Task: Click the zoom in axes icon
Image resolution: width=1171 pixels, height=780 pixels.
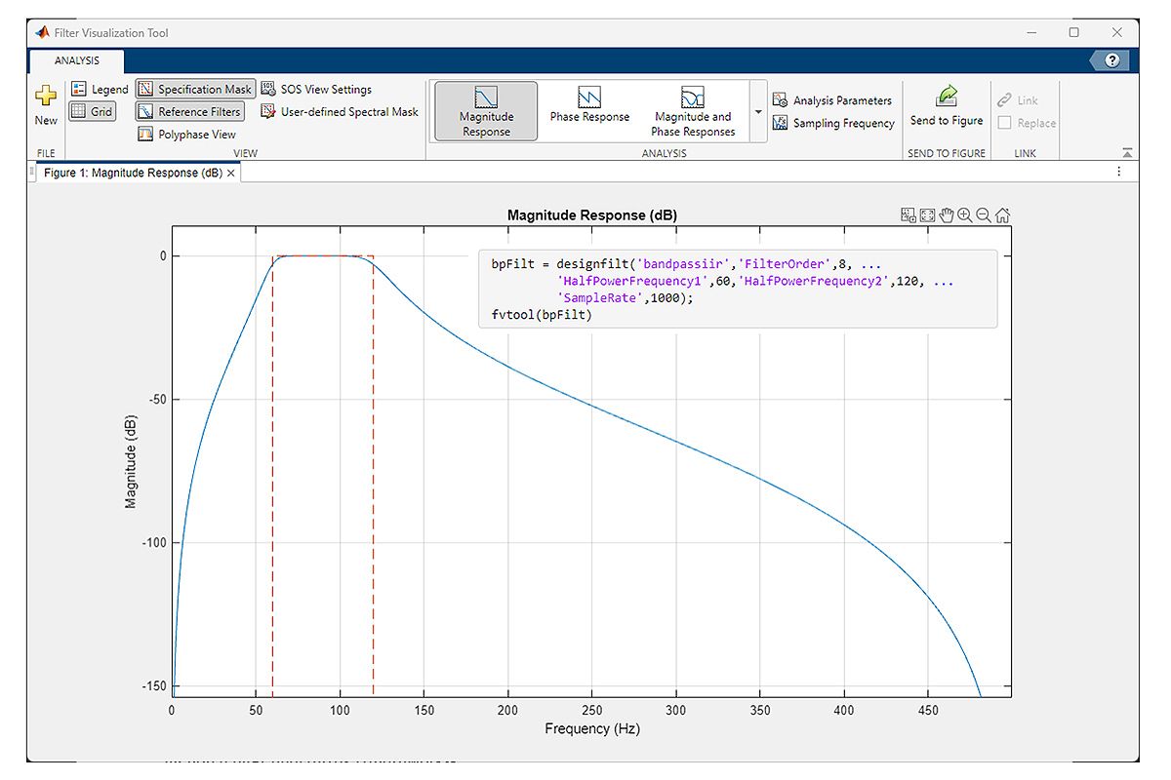Action: (x=965, y=215)
